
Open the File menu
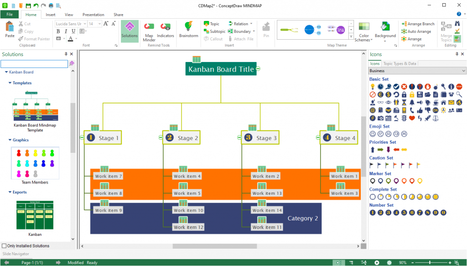click(9, 14)
